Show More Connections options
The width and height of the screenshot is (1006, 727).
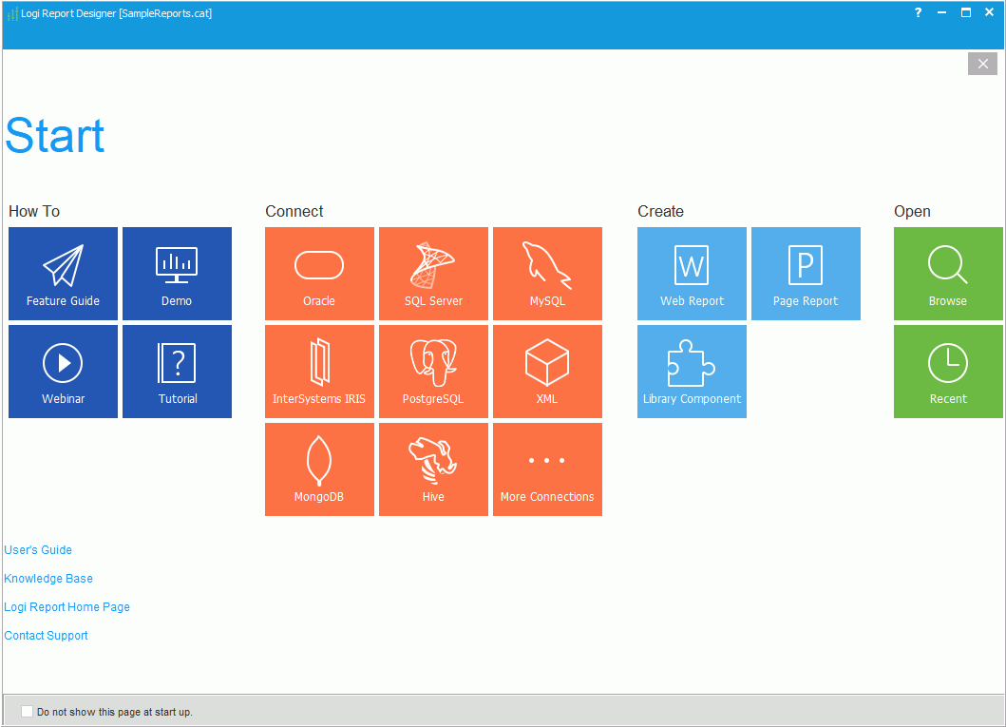click(547, 469)
